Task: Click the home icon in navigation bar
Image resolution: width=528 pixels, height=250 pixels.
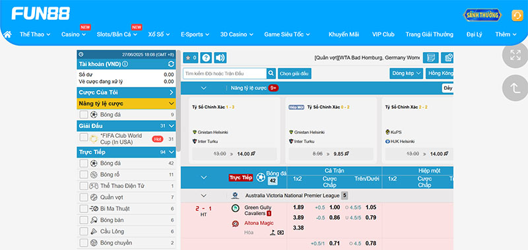Action: click(x=7, y=34)
